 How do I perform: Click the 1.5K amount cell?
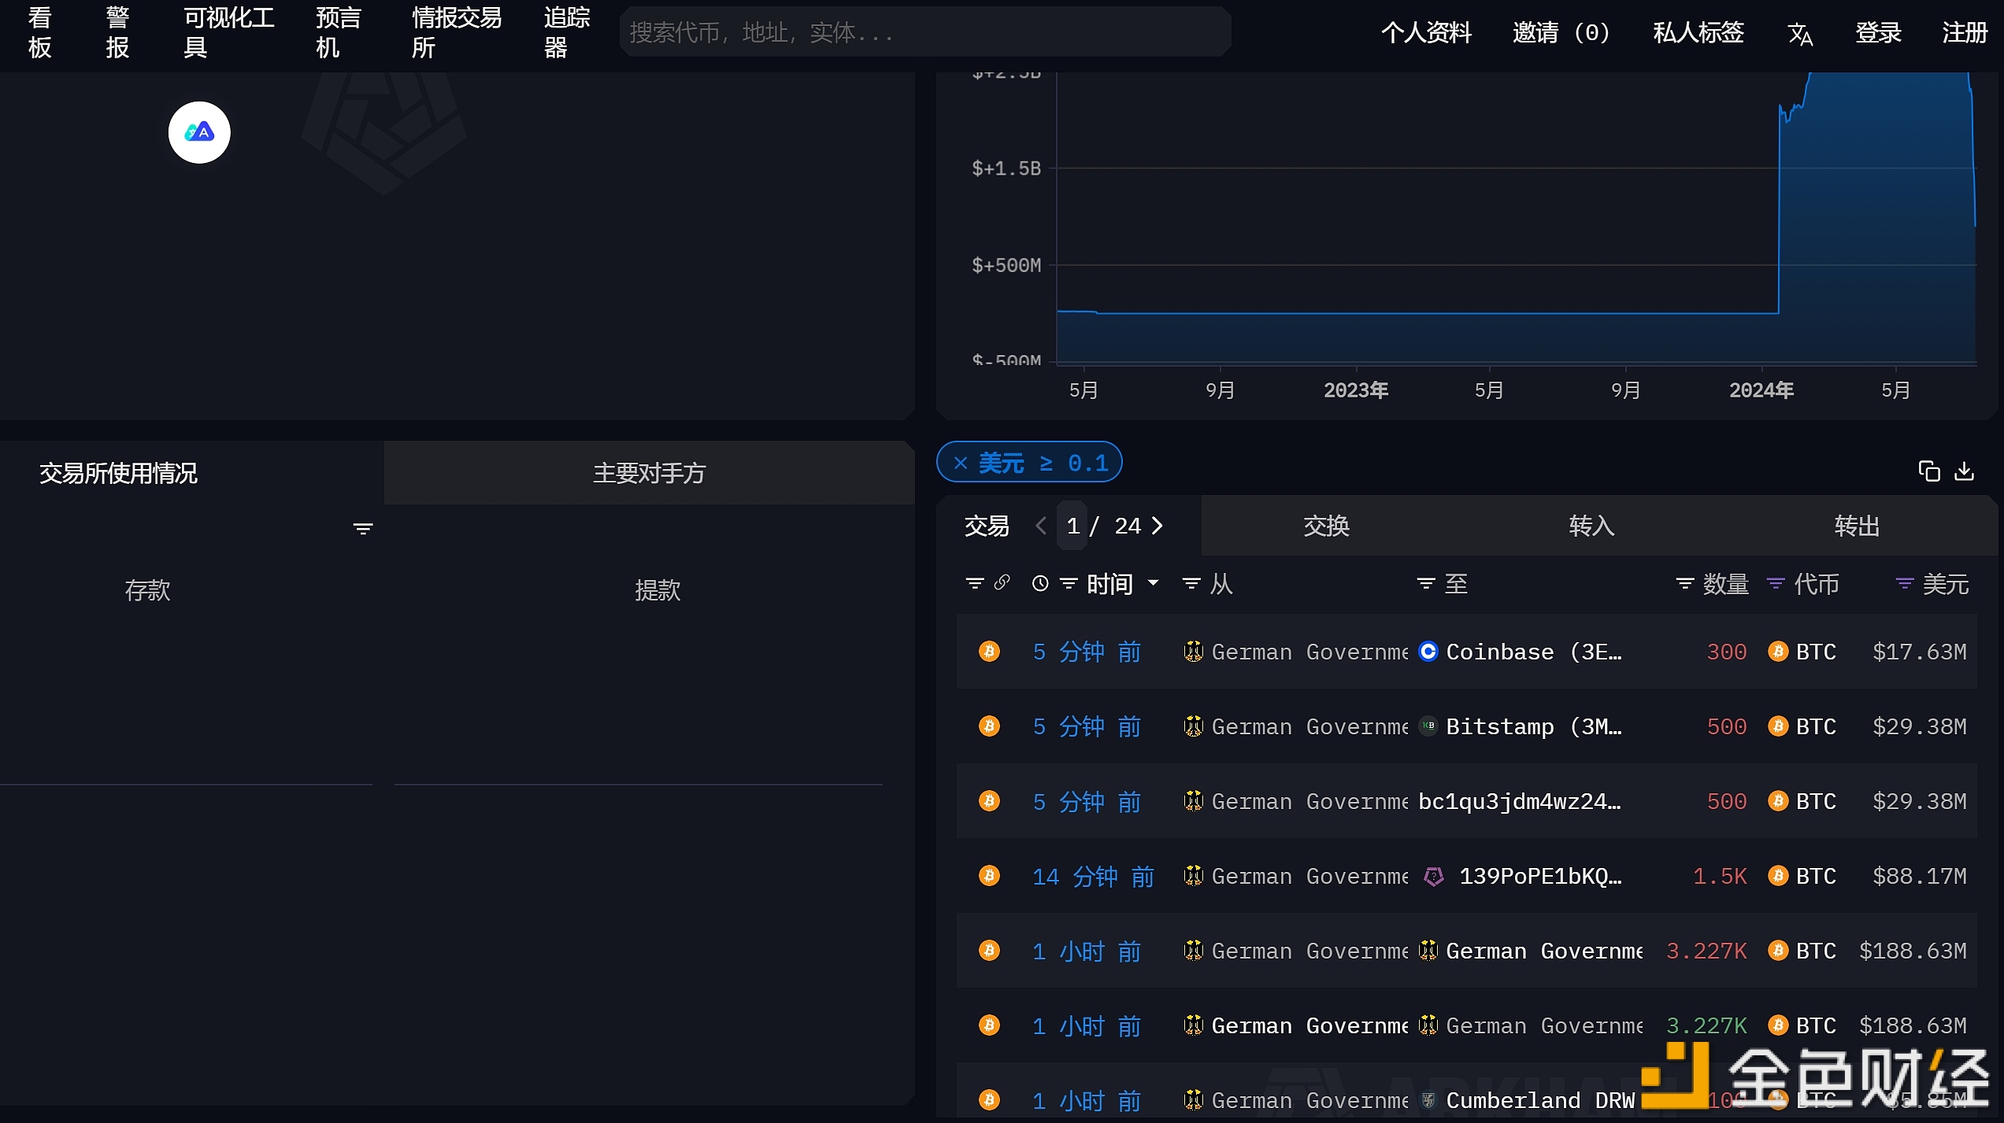[x=1720, y=876]
